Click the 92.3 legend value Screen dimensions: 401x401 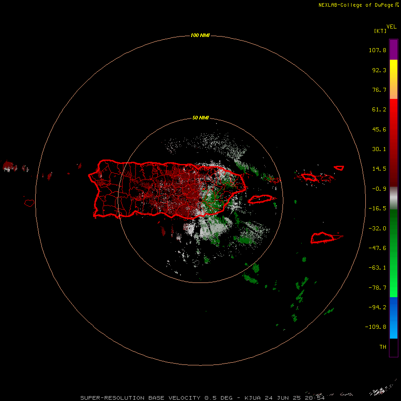379,70
